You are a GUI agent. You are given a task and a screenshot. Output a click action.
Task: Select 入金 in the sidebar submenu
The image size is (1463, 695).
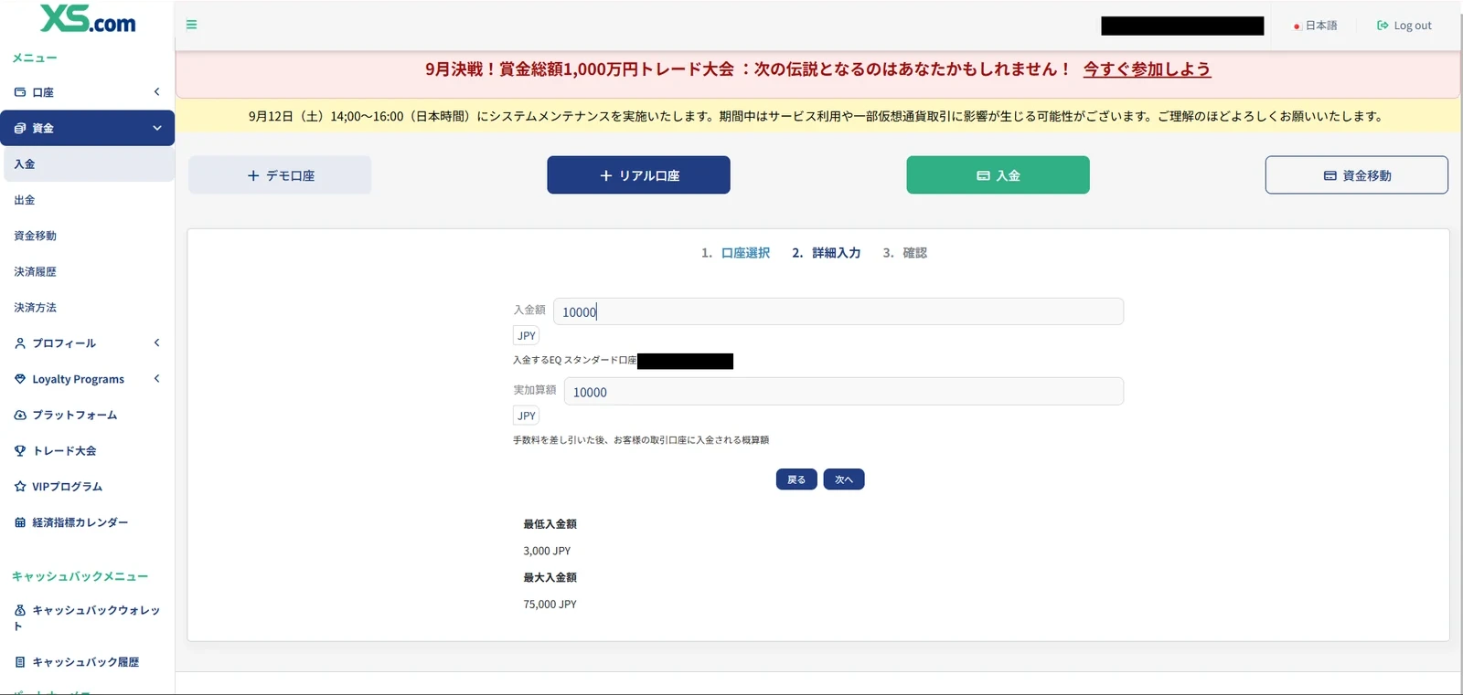click(87, 164)
